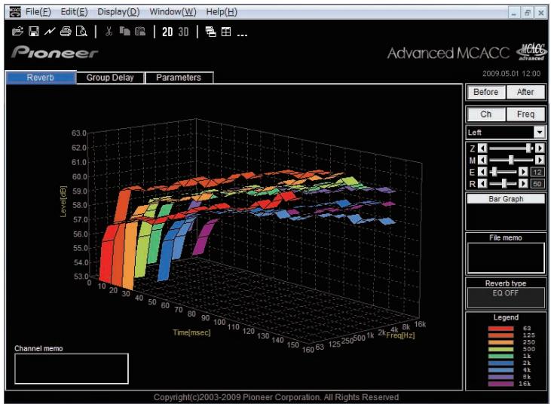Image resolution: width=551 pixels, height=407 pixels.
Task: Open the Edit(E) menu
Action: 74,12
